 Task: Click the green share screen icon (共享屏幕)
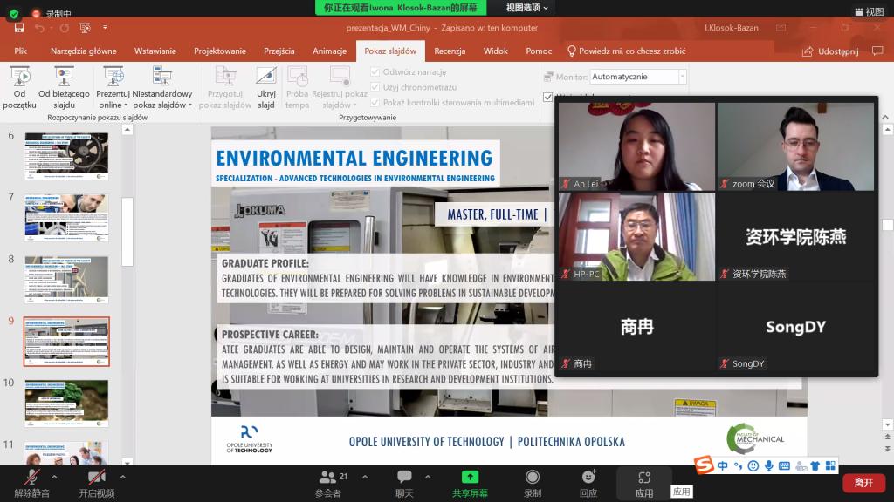point(470,478)
